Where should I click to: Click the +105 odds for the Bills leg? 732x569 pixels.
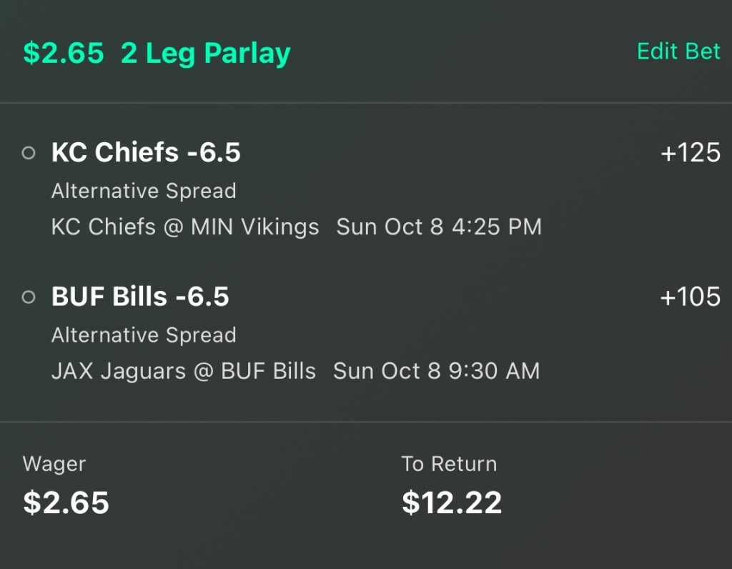[x=690, y=297]
